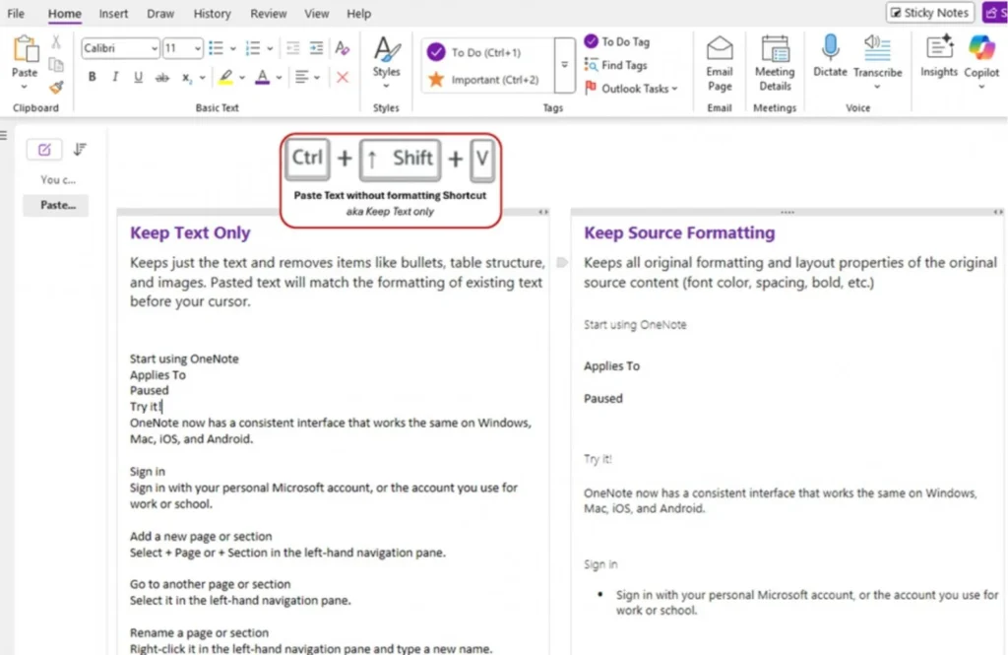Open Sticky Notes from the top bar
The width and height of the screenshot is (1008, 655).
[x=928, y=12]
